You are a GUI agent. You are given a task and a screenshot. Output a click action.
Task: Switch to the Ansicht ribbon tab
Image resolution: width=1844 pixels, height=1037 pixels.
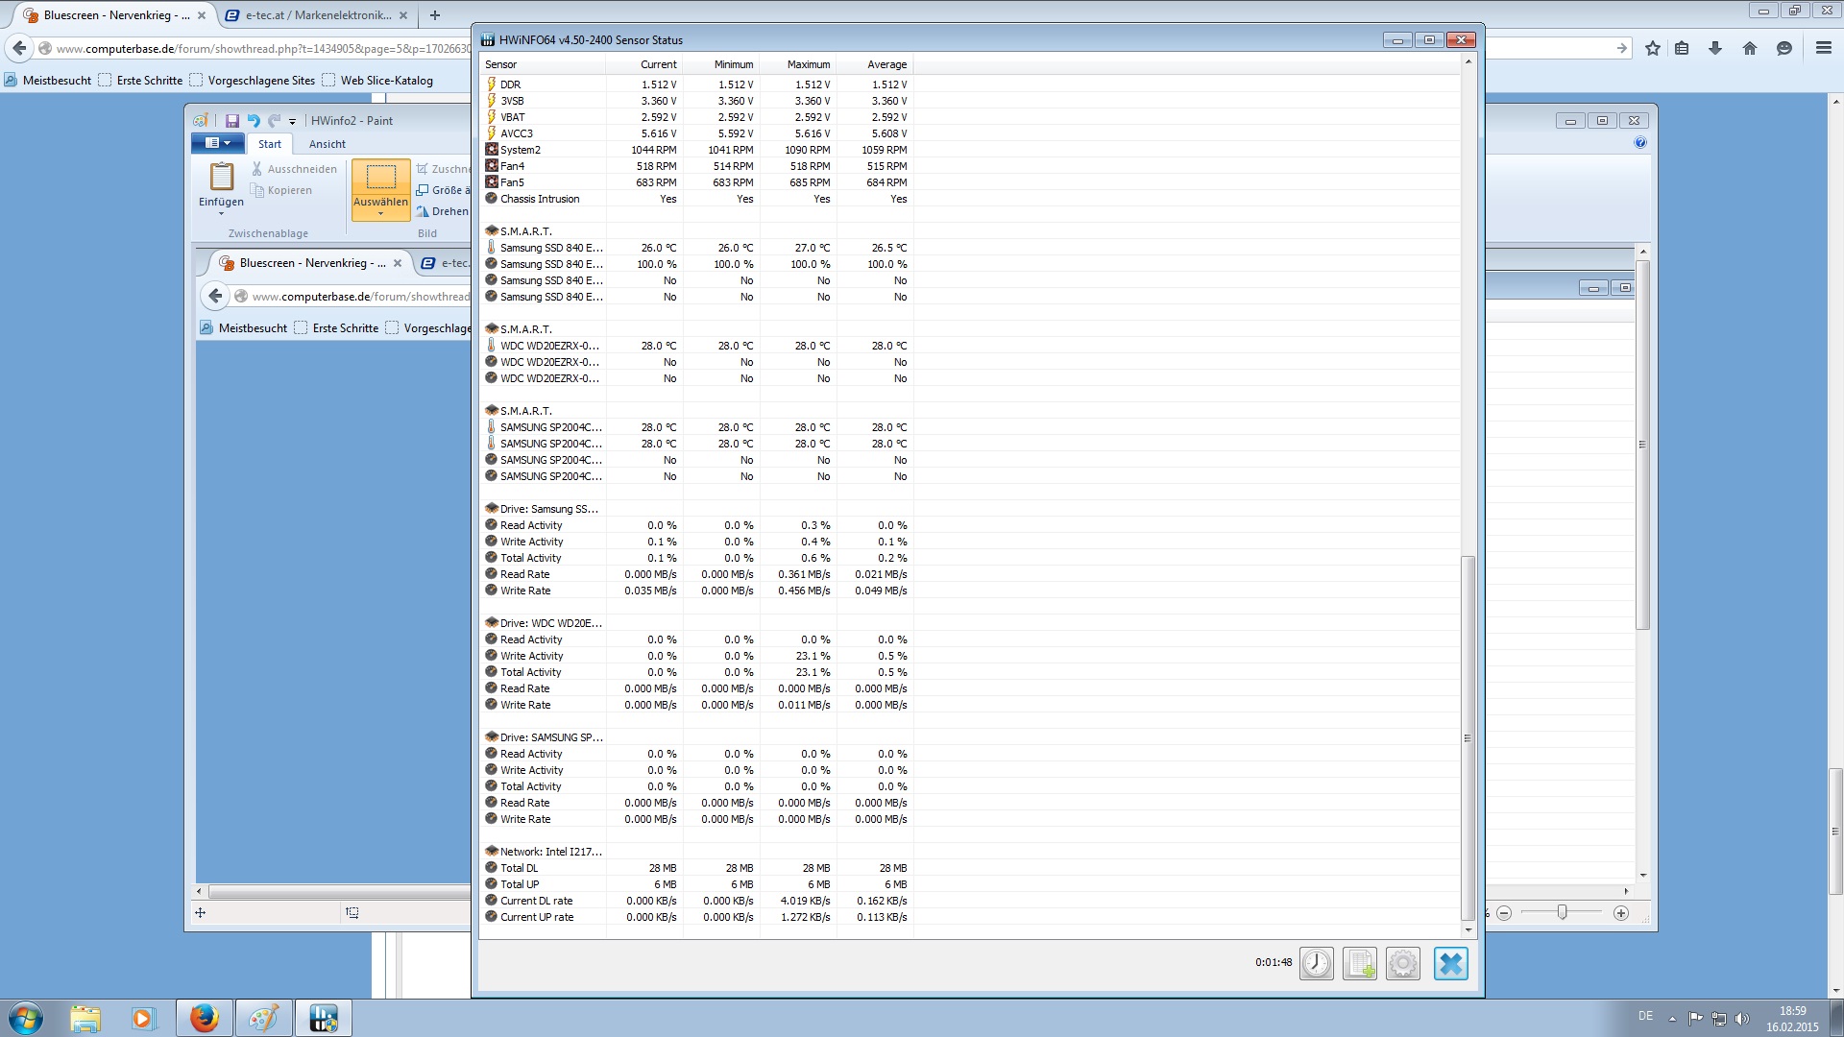click(327, 144)
